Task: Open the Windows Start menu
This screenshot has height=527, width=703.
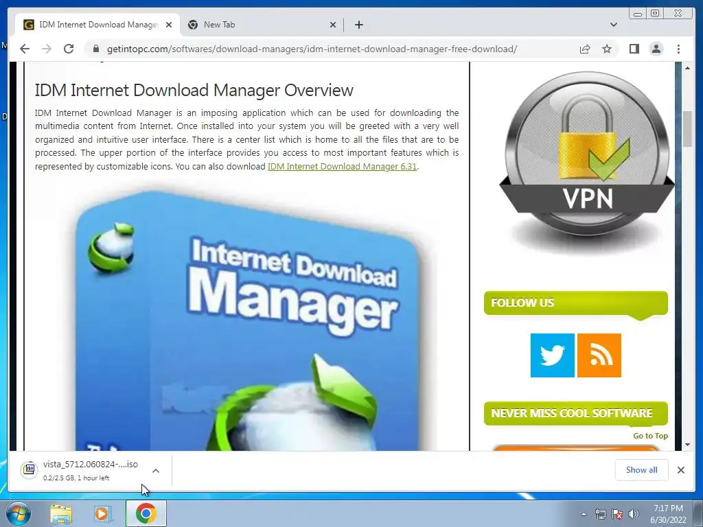Action: click(19, 513)
